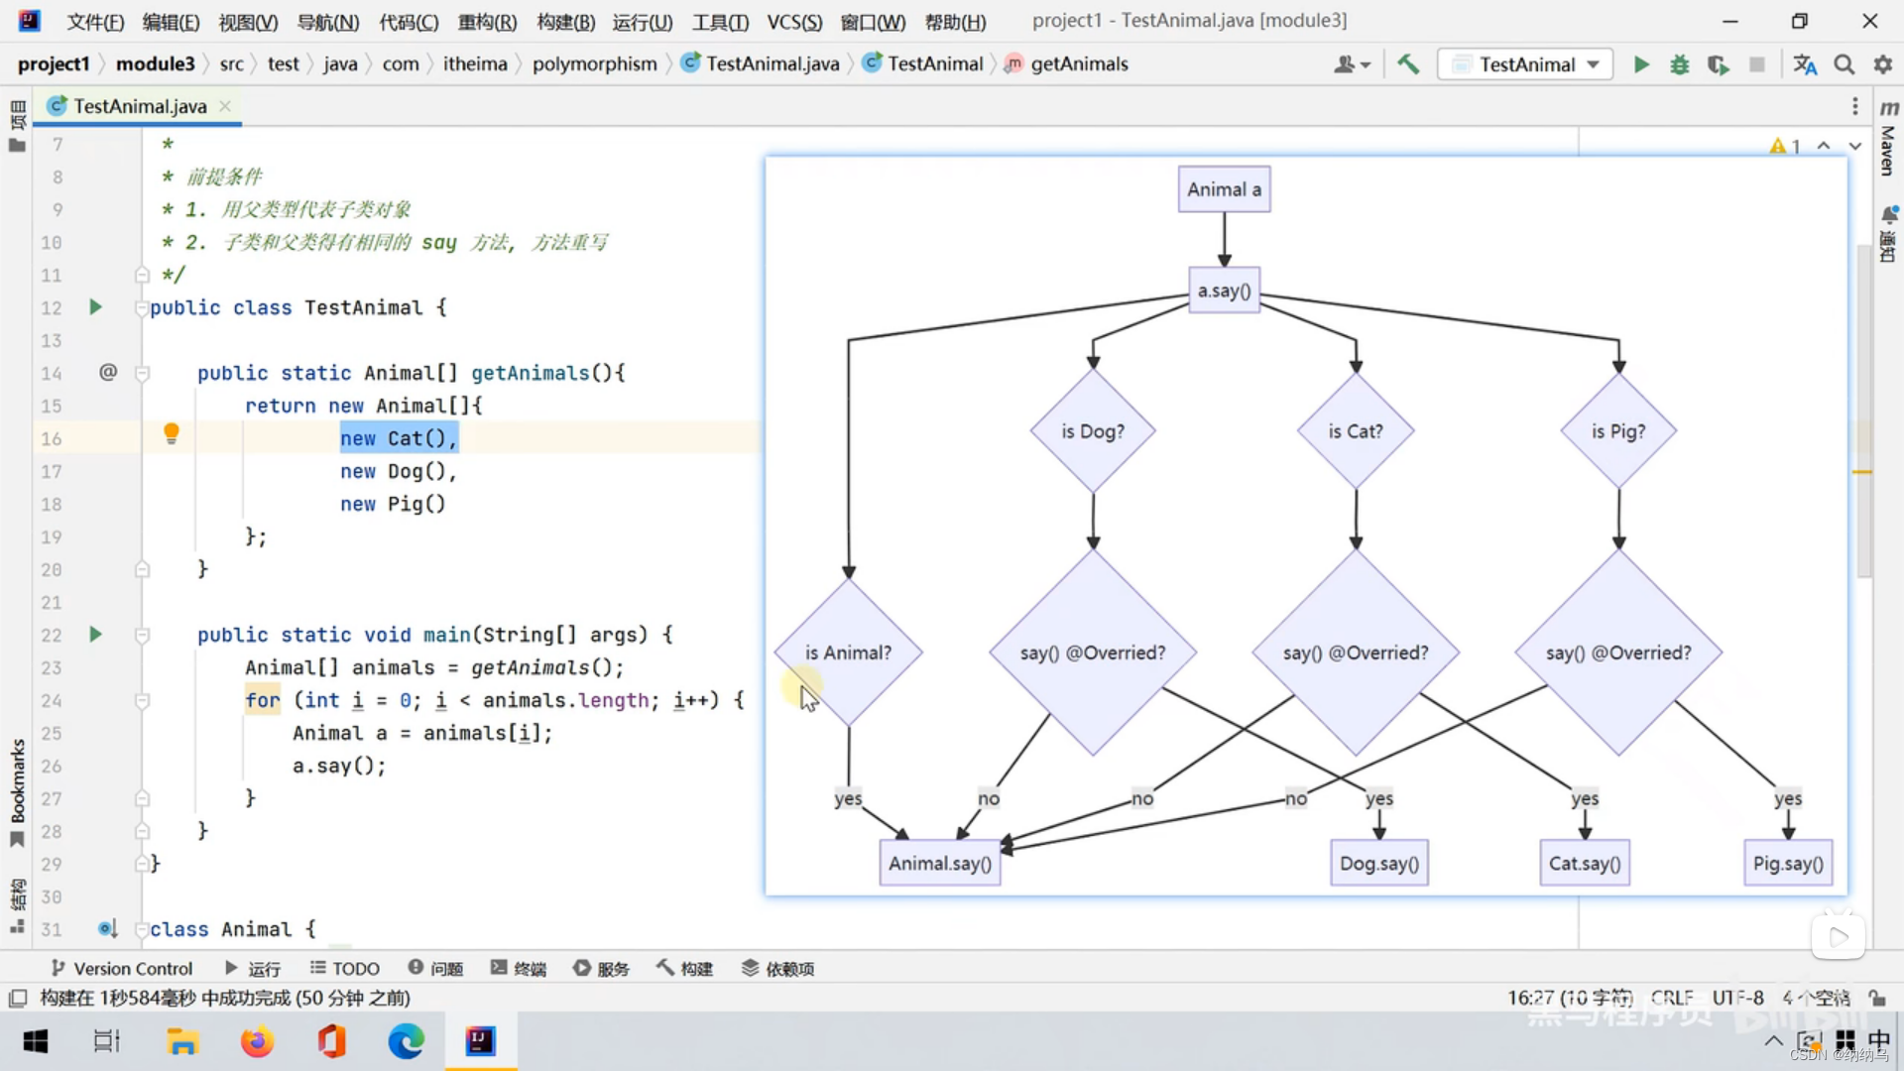Open the 编辑(E) menu

(171, 22)
